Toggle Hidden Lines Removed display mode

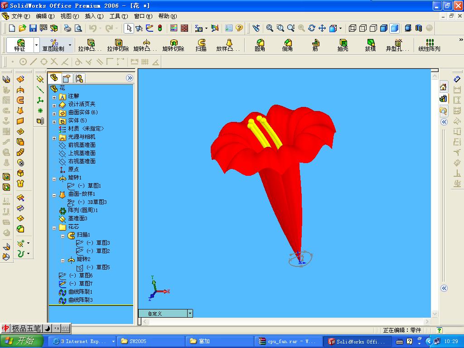pos(373,28)
